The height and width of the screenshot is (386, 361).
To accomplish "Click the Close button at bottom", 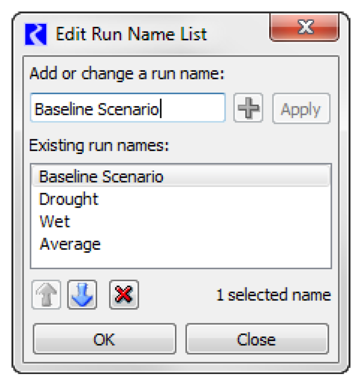I will 256,339.
